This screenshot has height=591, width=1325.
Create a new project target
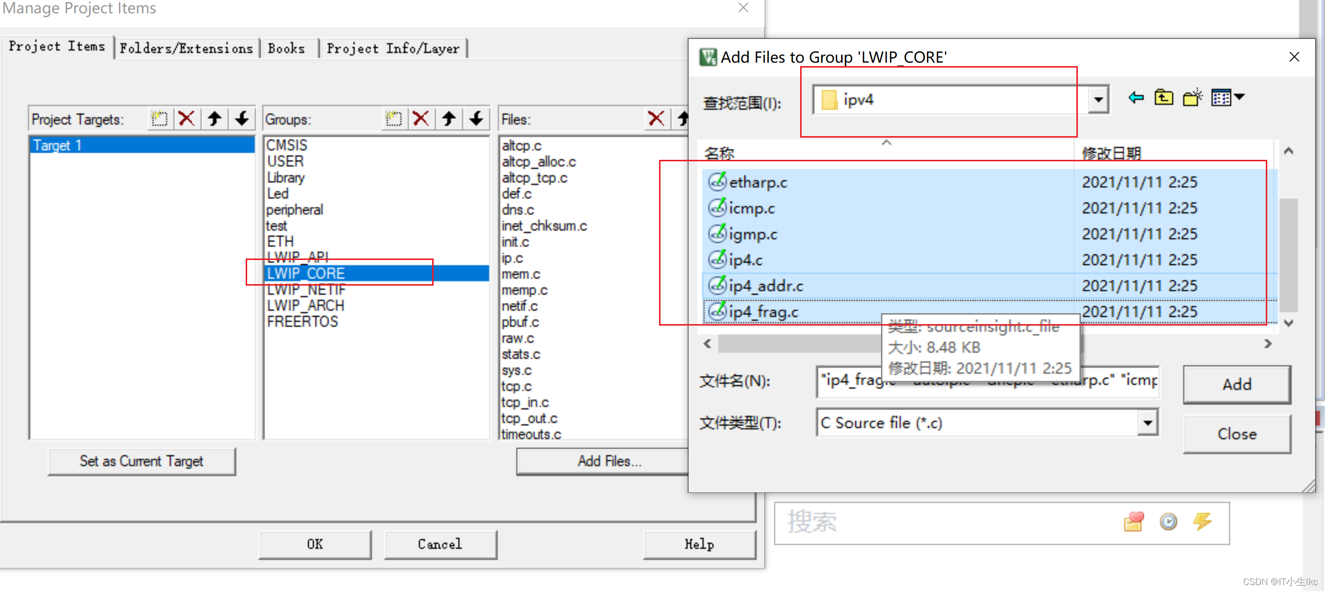coord(159,118)
